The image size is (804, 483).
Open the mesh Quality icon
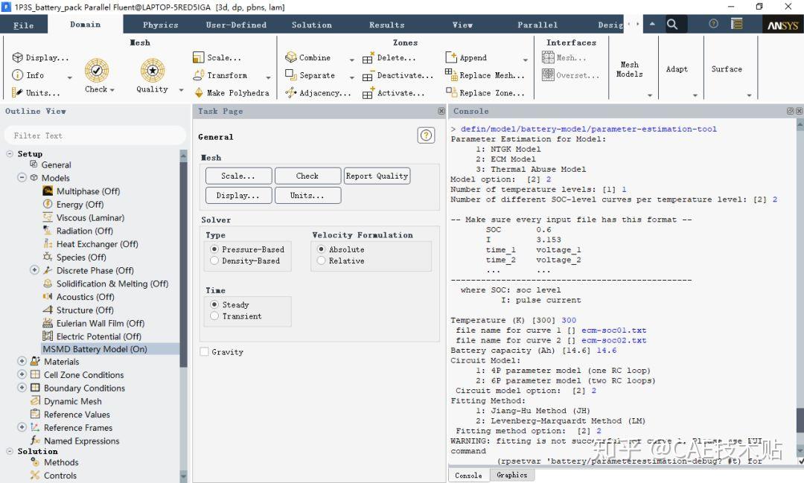coord(152,71)
